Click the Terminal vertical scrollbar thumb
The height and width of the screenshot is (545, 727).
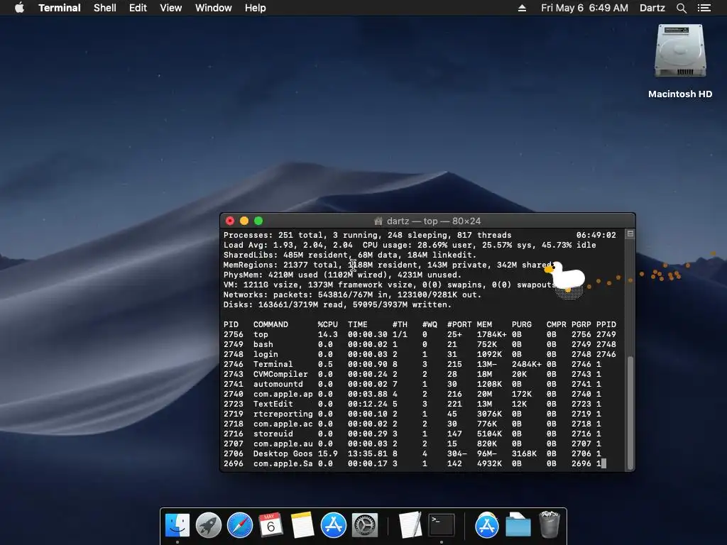point(630,412)
